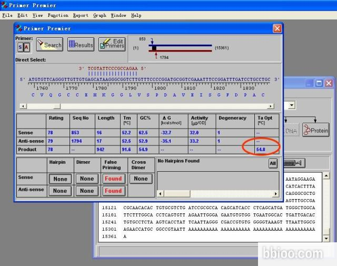
Task: Minimize the background sequence window
Action: [309, 83]
